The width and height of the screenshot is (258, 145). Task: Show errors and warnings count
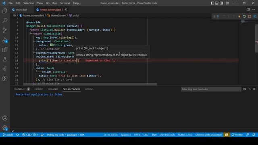(x=30, y=135)
